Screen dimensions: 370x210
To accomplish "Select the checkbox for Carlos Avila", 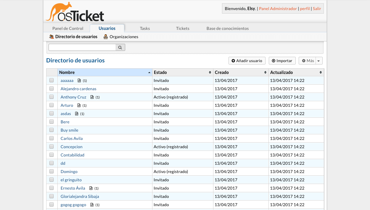I will 52,138.
